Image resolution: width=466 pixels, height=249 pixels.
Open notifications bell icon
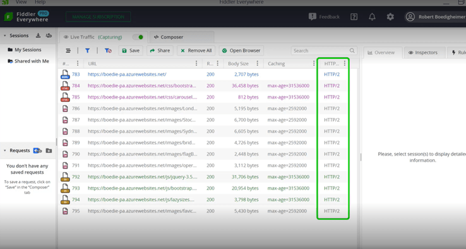(372, 17)
